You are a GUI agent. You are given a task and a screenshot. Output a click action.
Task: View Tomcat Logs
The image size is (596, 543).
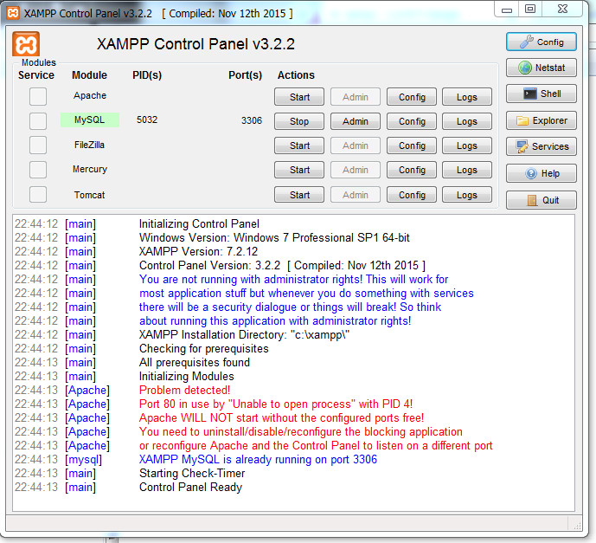(467, 195)
